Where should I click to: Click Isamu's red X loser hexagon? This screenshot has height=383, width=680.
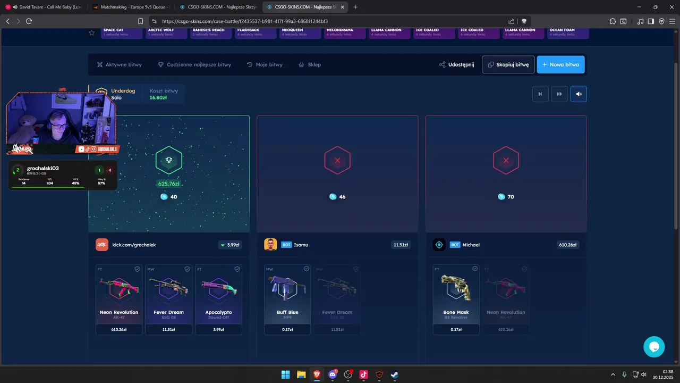(337, 160)
